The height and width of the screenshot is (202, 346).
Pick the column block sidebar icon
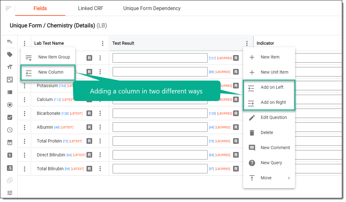click(10, 92)
